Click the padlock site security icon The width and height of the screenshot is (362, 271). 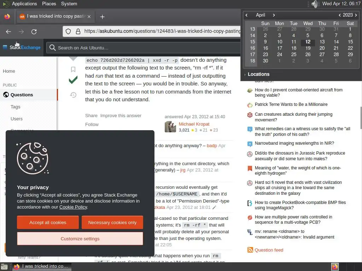(x=78, y=31)
